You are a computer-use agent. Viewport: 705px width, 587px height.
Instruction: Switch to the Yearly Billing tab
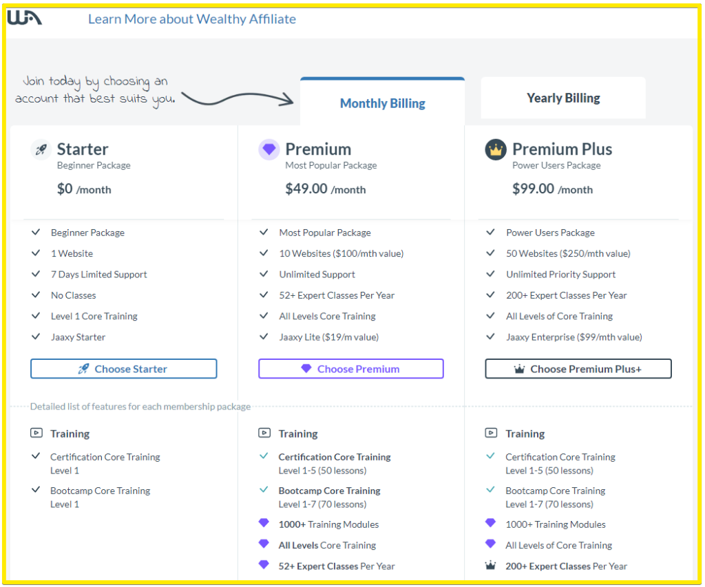(563, 98)
